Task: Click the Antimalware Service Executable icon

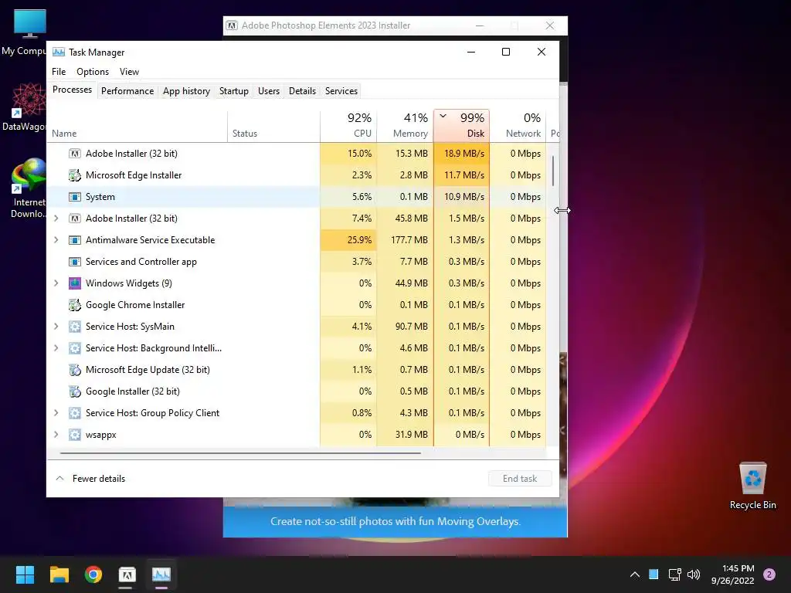Action: click(75, 240)
